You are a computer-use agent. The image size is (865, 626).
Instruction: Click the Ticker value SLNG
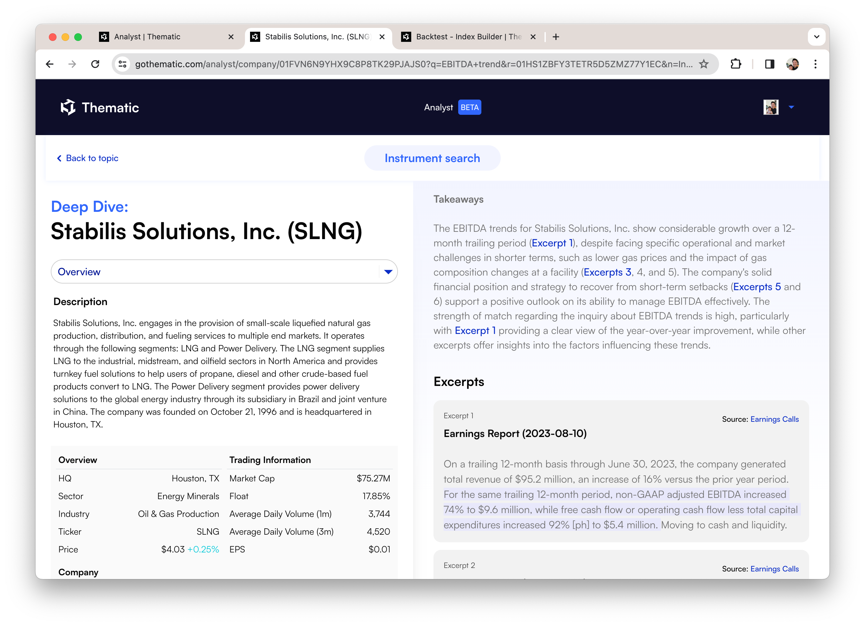point(208,532)
